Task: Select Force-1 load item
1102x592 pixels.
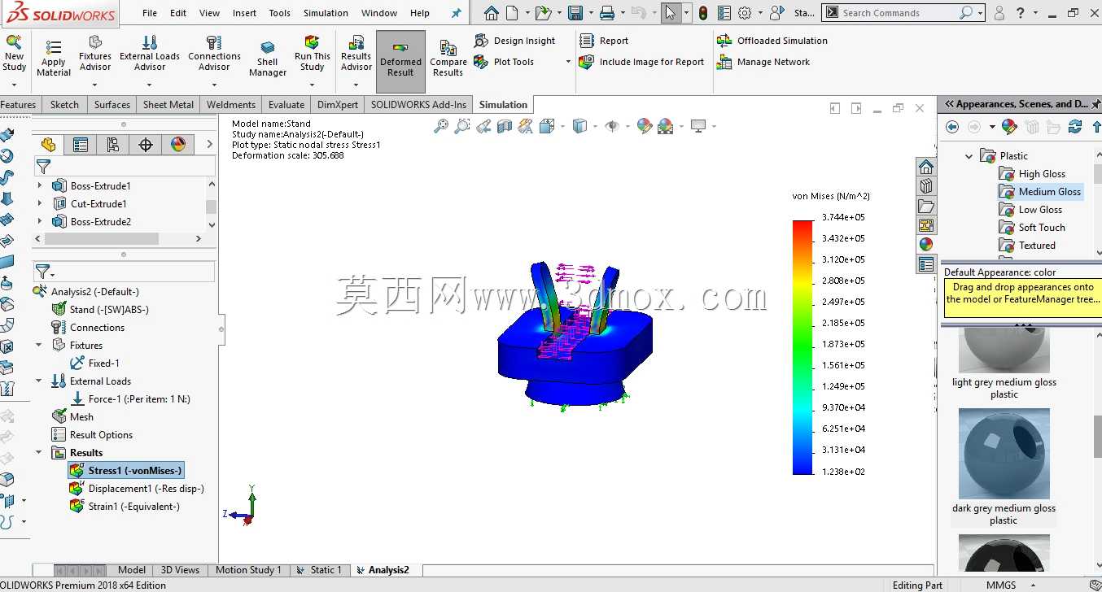Action: coord(130,398)
